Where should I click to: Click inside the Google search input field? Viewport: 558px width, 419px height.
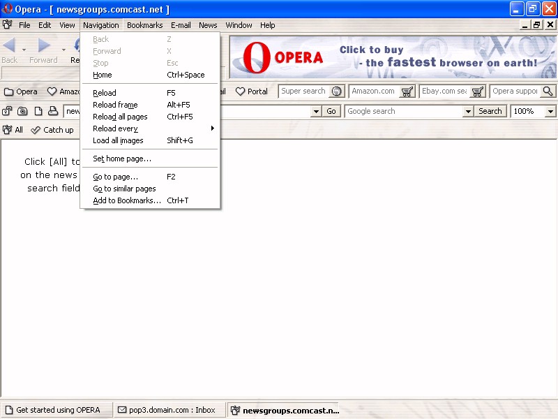coord(408,111)
